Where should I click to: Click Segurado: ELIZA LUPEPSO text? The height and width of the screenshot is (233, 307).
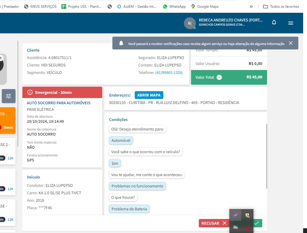pyautogui.click(x=161, y=58)
